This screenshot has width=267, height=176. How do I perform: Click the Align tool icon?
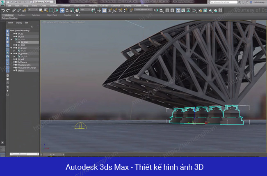(x=161, y=10)
